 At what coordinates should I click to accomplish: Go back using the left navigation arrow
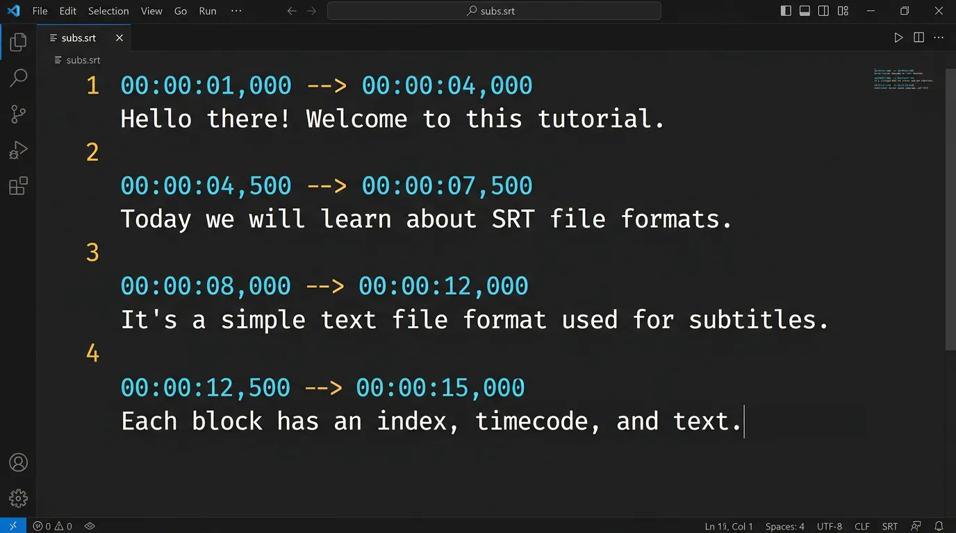click(292, 10)
